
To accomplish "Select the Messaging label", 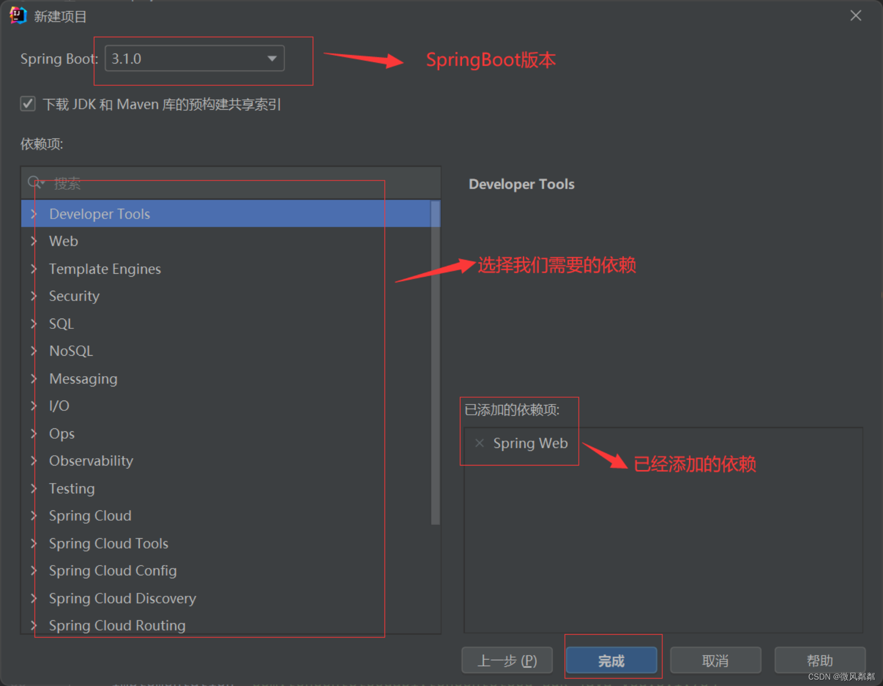I will (83, 379).
